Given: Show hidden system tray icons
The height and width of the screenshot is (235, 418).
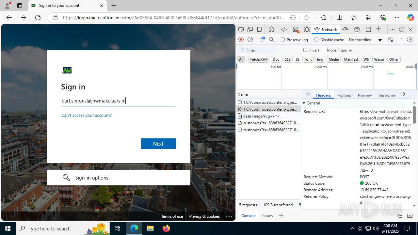Looking at the screenshot, I should (352, 228).
